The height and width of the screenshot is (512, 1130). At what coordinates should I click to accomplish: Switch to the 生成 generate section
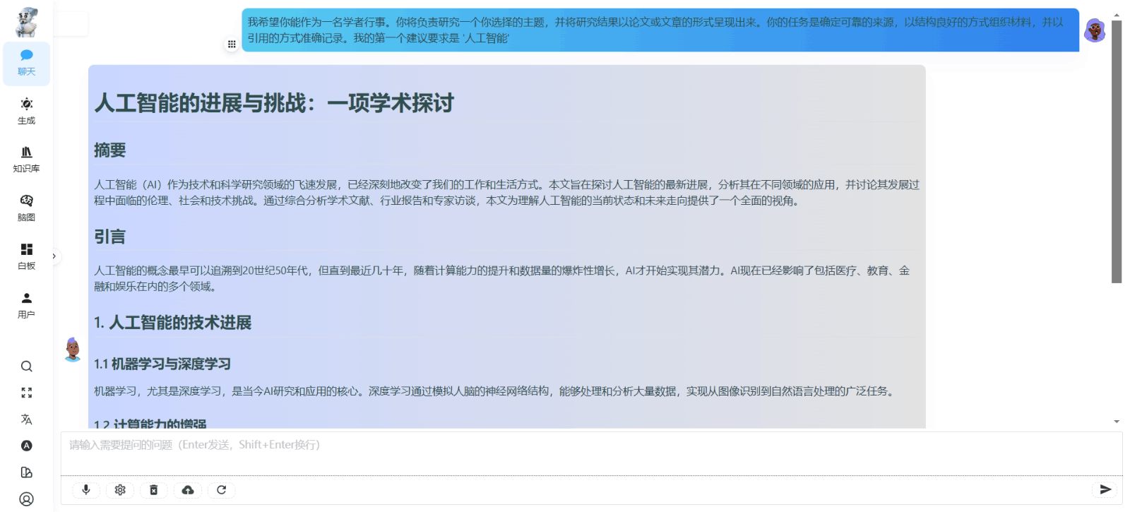tap(27, 112)
